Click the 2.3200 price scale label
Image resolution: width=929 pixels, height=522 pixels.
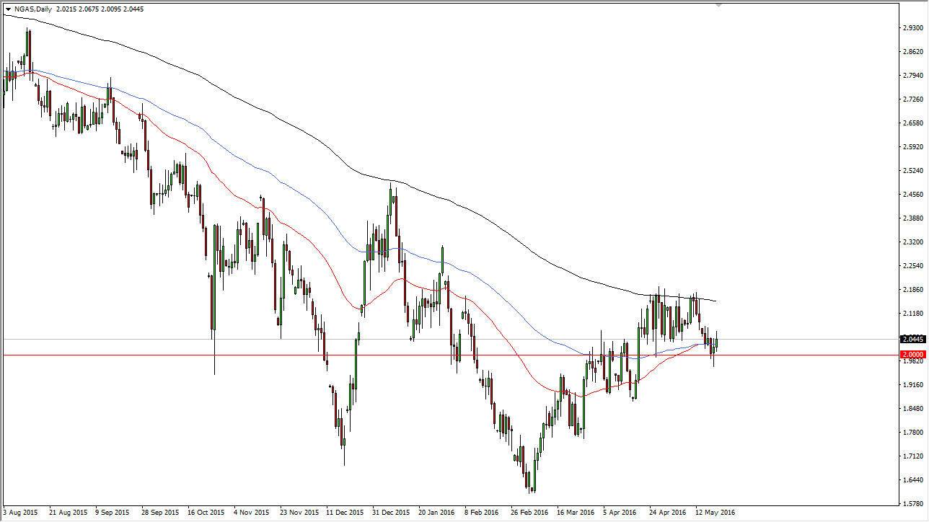pyautogui.click(x=912, y=242)
